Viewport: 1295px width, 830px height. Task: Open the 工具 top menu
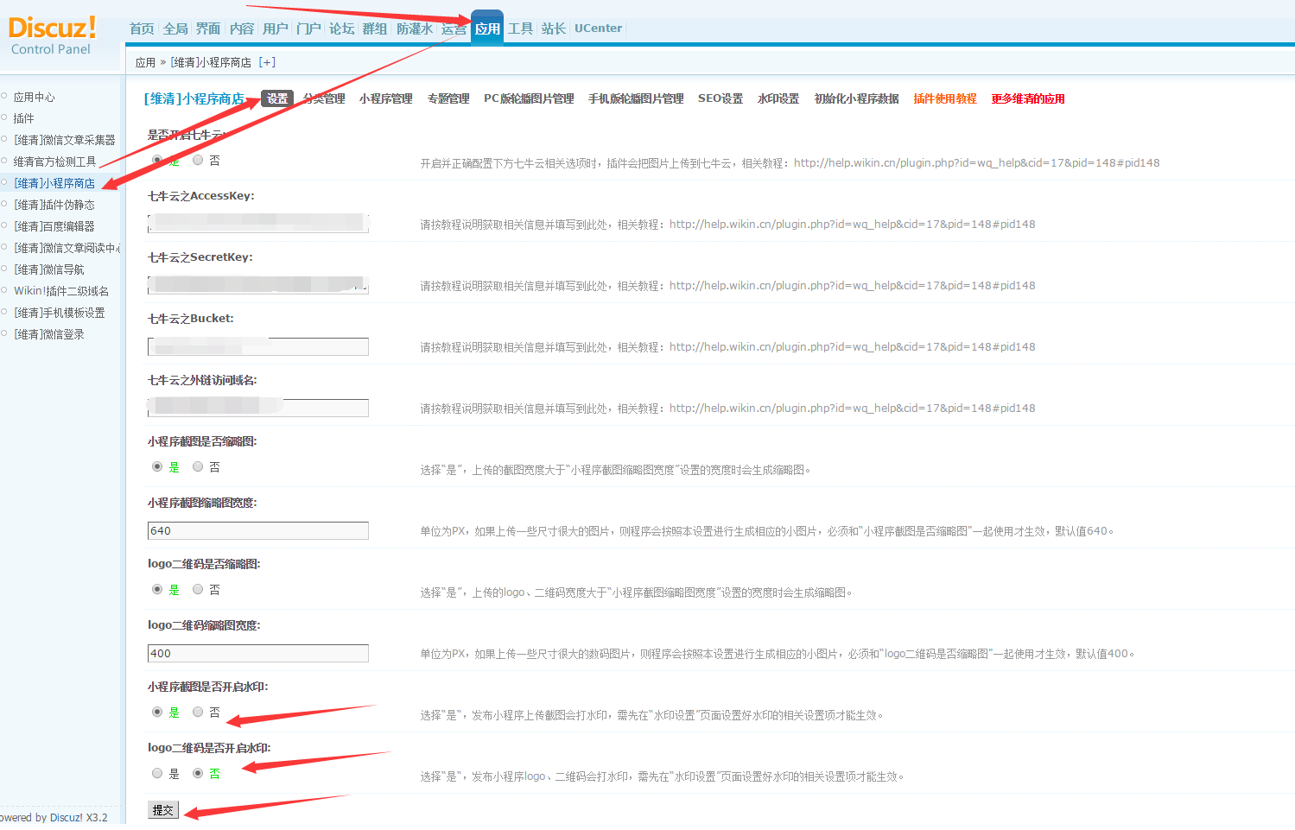coord(520,29)
